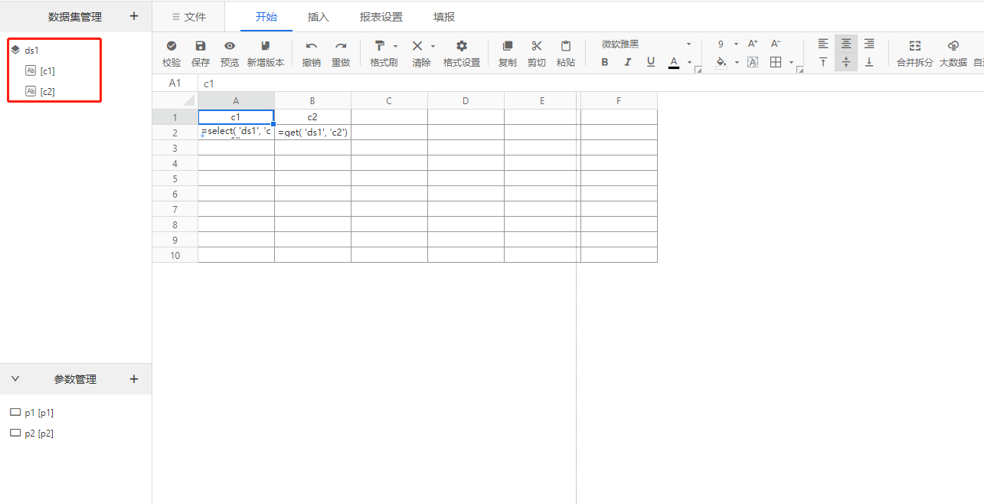Switch to the 填报 tab

444,17
